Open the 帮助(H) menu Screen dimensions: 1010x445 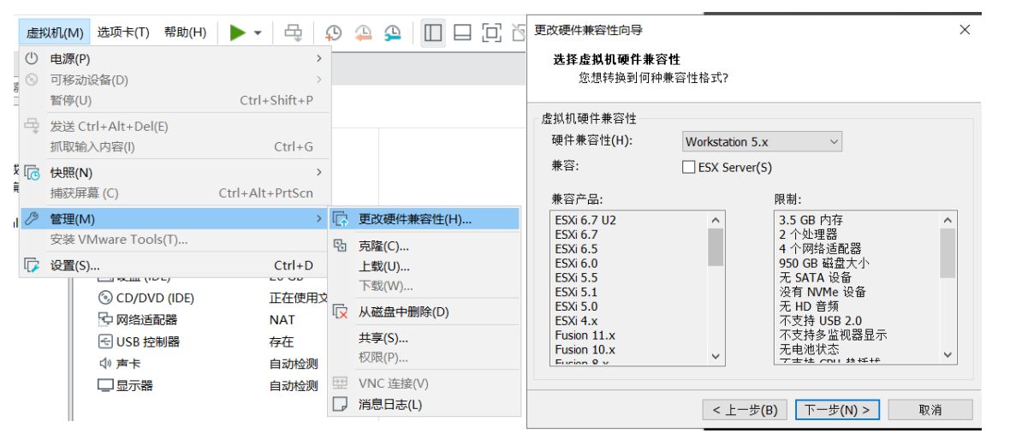(x=185, y=33)
